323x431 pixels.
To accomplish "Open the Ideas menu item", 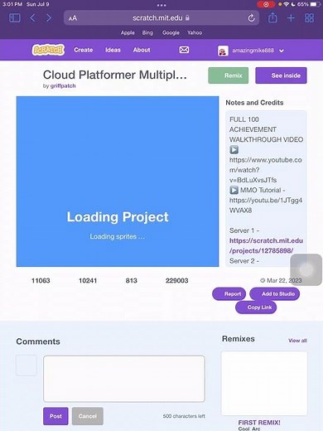I will [x=113, y=50].
